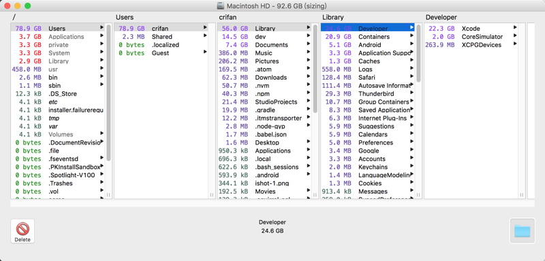Expand the Users folder arrow in root column
The height and width of the screenshot is (261, 545).
pyautogui.click(x=102, y=27)
